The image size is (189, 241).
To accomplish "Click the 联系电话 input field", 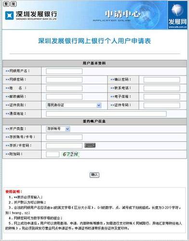I will (x=162, y=88).
